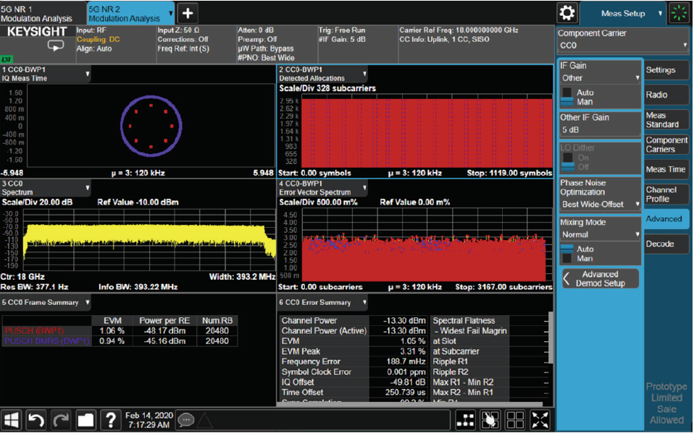Switch to the Decode tab
This screenshot has width=694, height=433.
click(x=660, y=244)
